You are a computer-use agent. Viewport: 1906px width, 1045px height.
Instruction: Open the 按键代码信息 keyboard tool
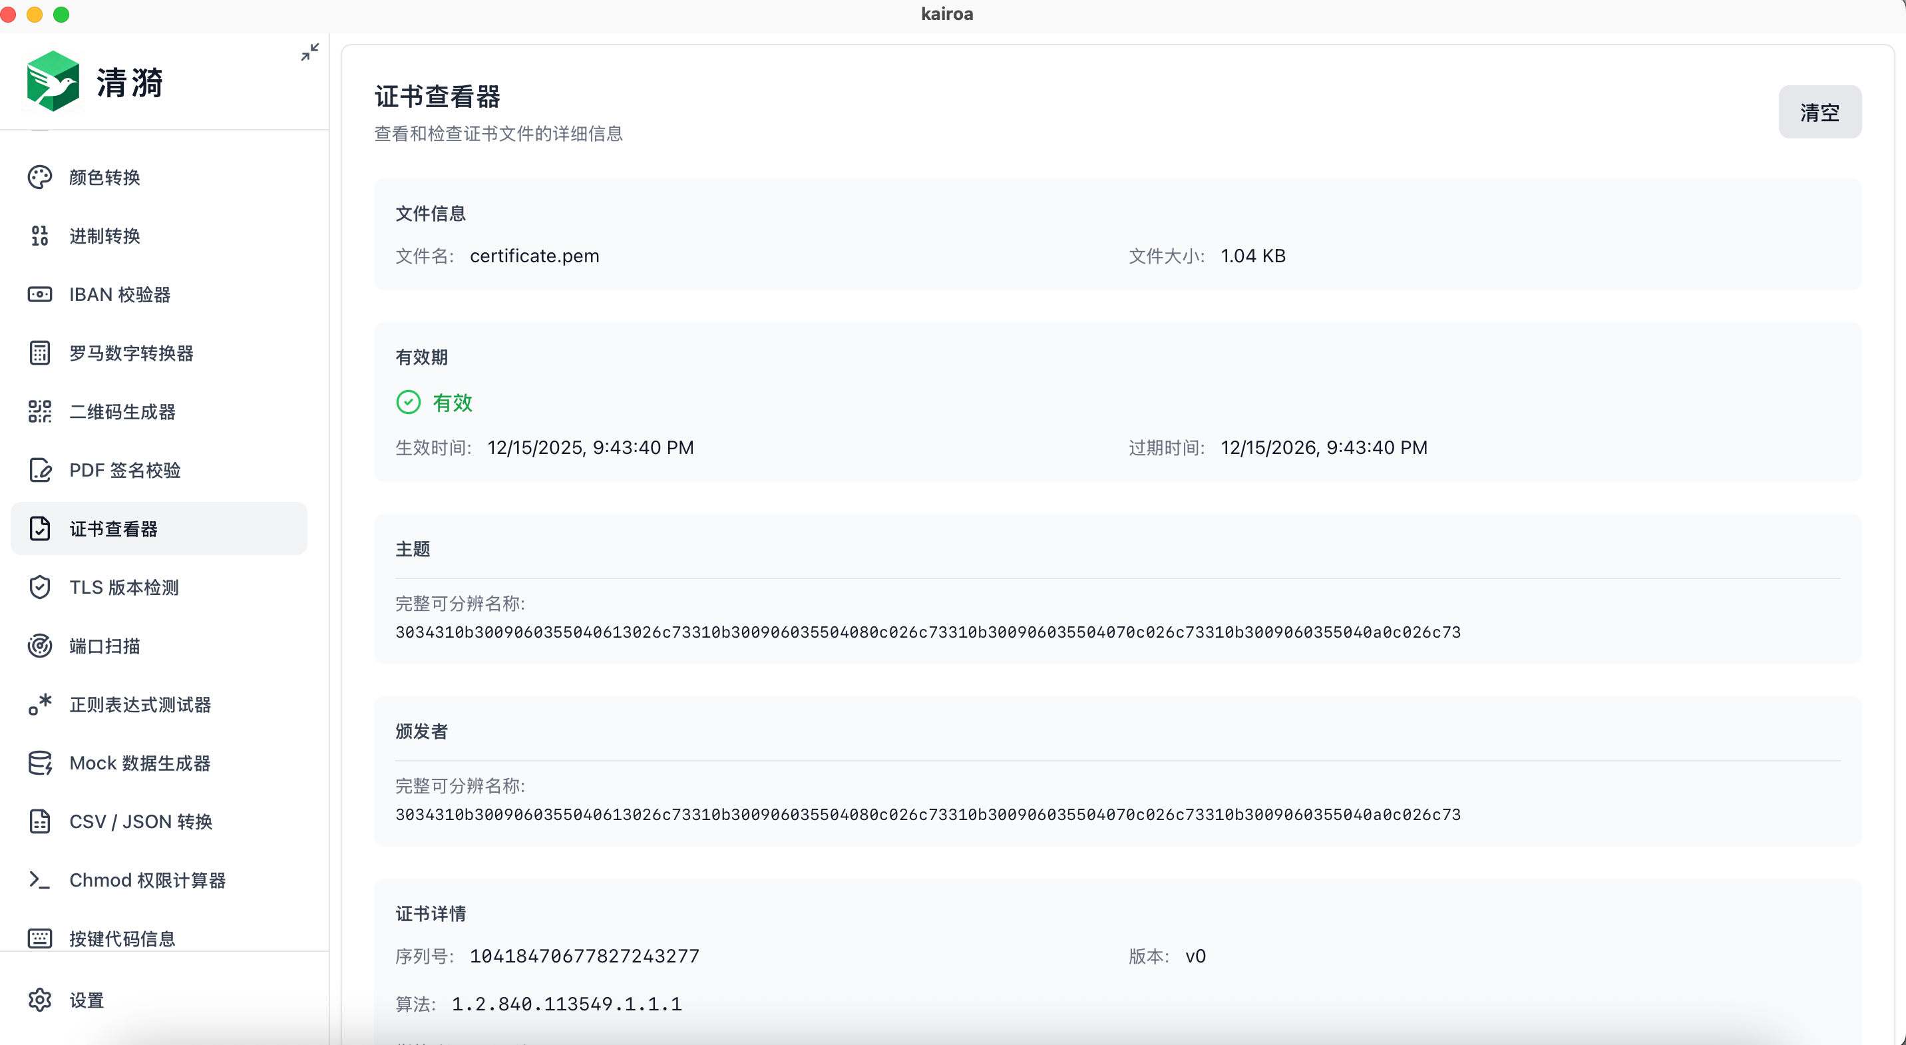click(x=121, y=939)
